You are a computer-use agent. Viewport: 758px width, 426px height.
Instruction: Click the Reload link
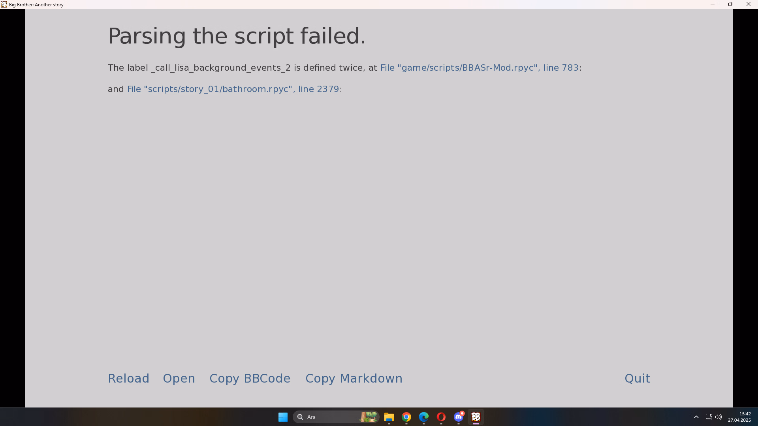129,378
